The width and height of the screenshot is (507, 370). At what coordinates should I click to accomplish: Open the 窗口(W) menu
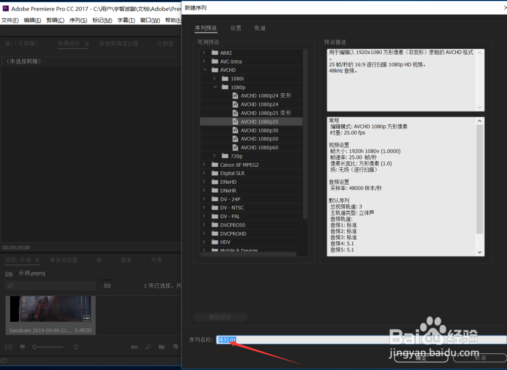[150, 20]
